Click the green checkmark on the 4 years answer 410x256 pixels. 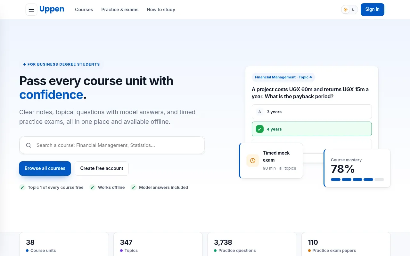click(260, 129)
